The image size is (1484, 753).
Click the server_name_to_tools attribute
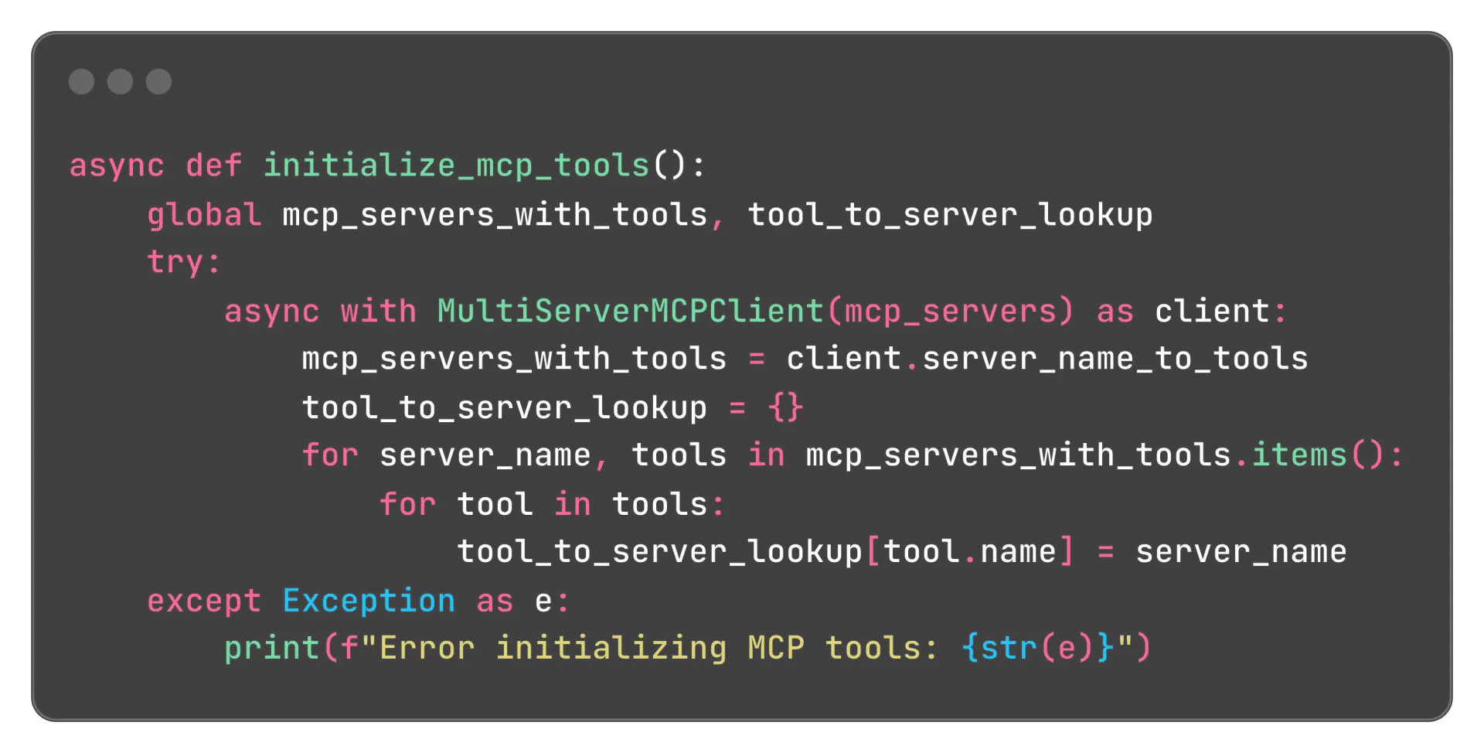coord(1115,359)
